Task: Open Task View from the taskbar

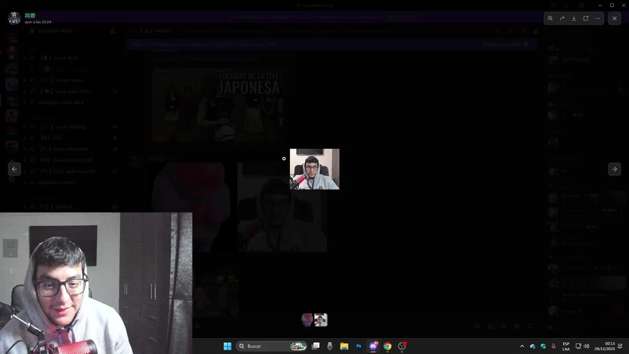Action: click(x=316, y=346)
